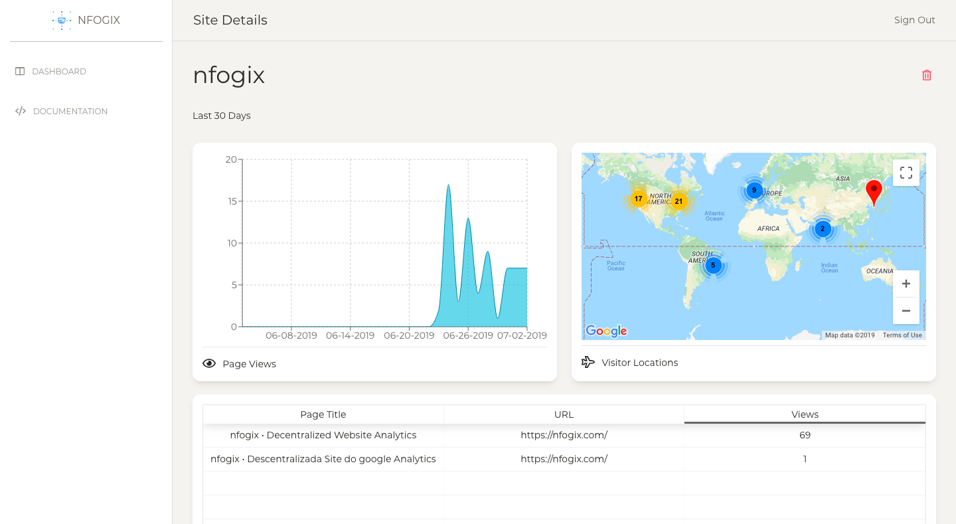This screenshot has width=956, height=524.
Task: Open the Google logo link on map
Action: tap(606, 331)
